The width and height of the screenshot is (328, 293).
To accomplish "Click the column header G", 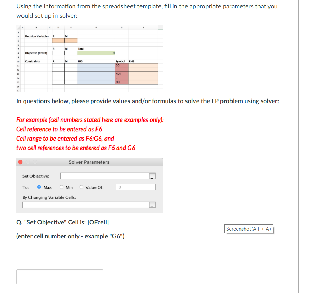I will tap(122, 27).
